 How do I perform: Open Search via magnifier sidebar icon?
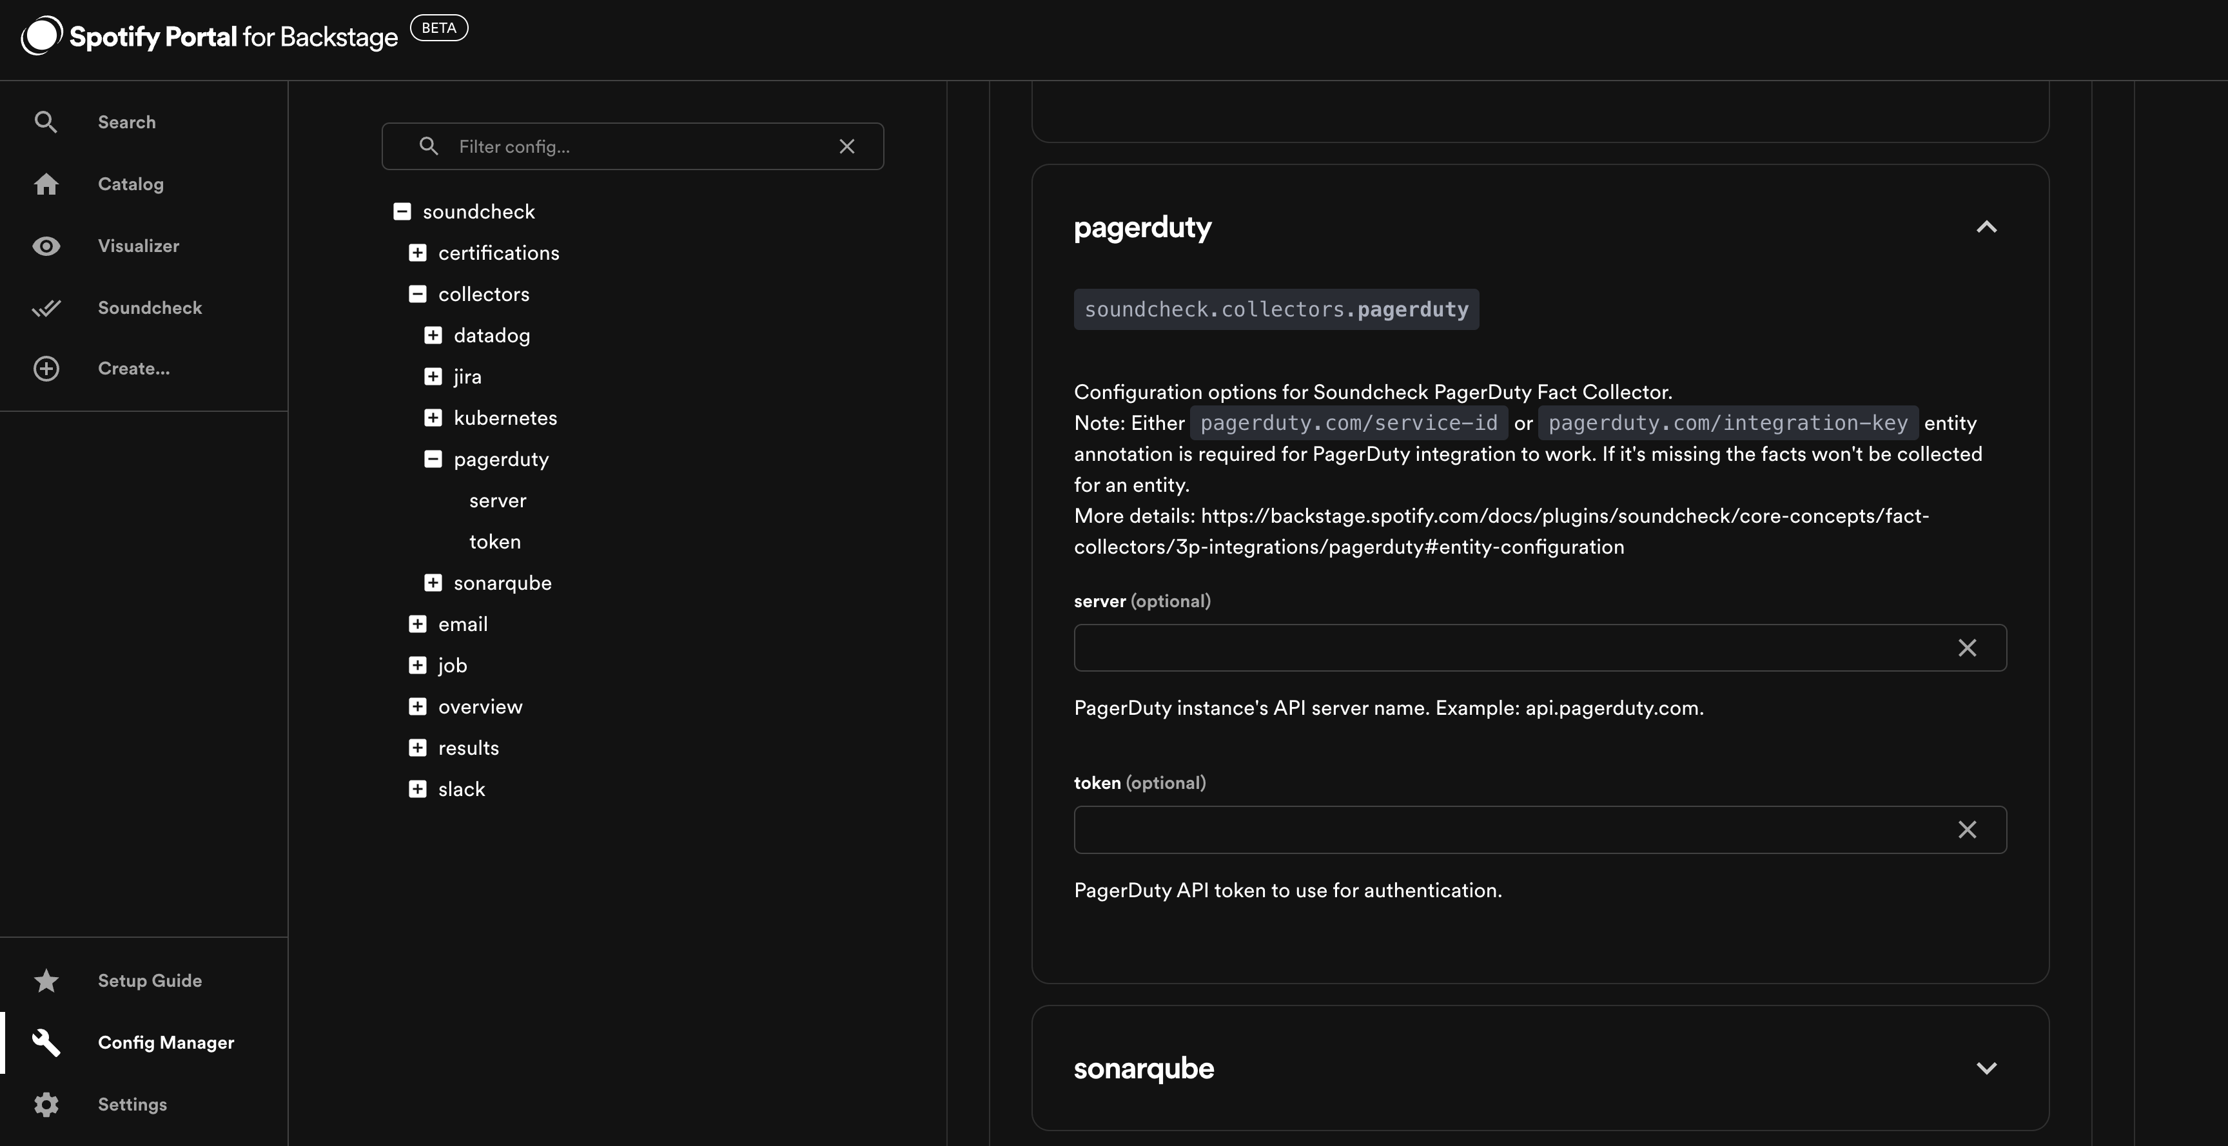[46, 122]
